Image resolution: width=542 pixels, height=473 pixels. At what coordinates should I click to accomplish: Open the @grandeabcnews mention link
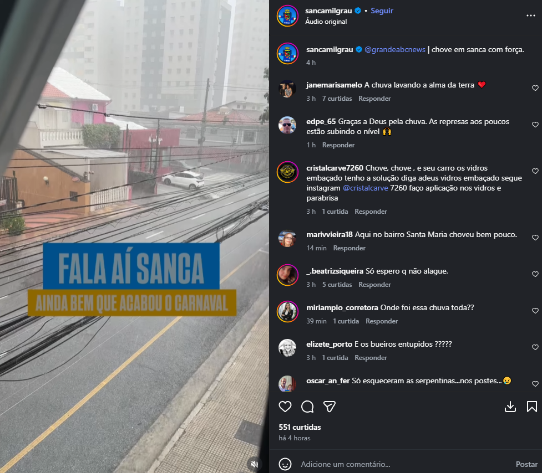(395, 50)
